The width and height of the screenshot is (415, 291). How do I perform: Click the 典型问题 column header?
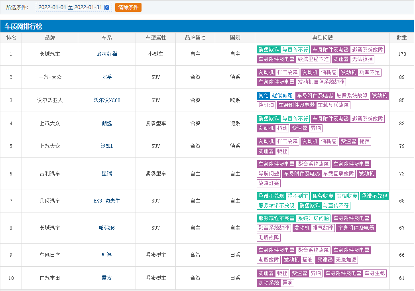click(323, 38)
